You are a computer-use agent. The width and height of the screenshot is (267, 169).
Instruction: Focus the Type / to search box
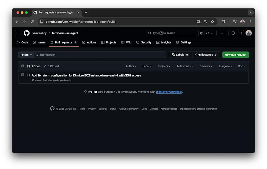click(x=172, y=33)
